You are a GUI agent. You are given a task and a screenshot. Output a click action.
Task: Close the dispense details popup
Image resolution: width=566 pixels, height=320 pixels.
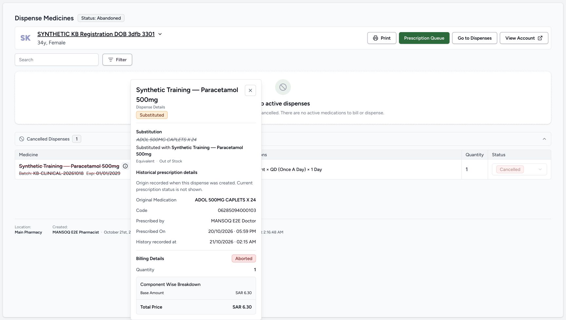pyautogui.click(x=250, y=90)
